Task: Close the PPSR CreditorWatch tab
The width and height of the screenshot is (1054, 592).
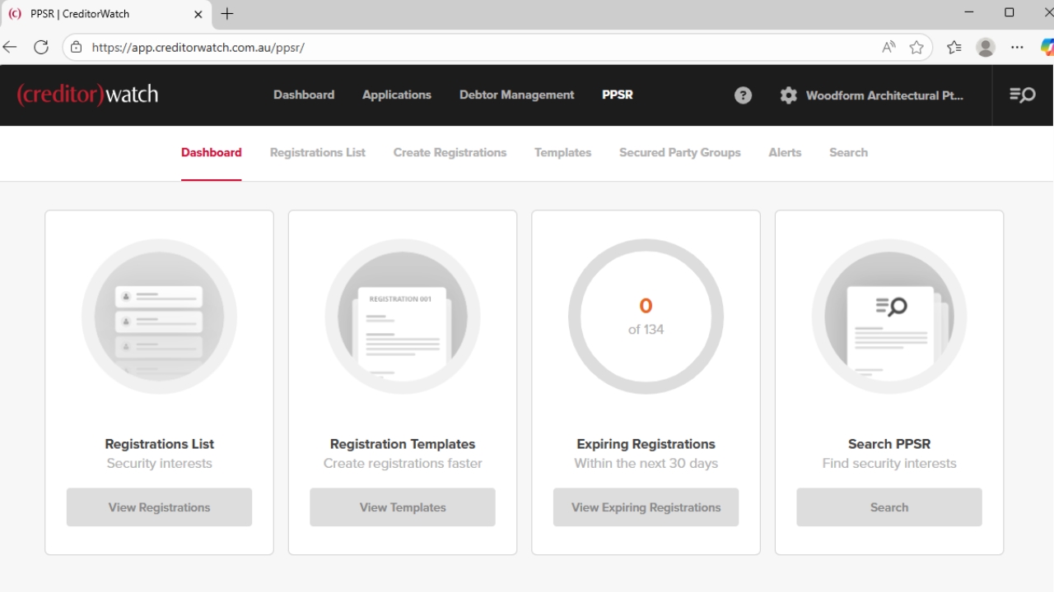Action: 198,14
